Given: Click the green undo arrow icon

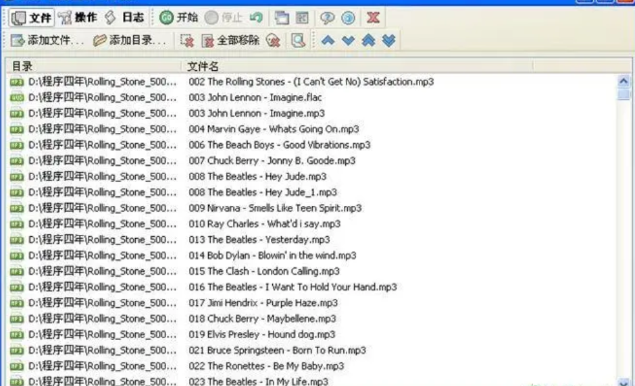Looking at the screenshot, I should (x=256, y=18).
